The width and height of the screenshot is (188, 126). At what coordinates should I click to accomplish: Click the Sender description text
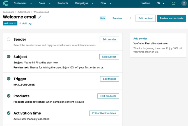pos(55,45)
